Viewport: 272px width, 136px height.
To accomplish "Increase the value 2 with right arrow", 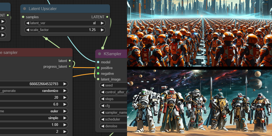I will click(65, 131).
